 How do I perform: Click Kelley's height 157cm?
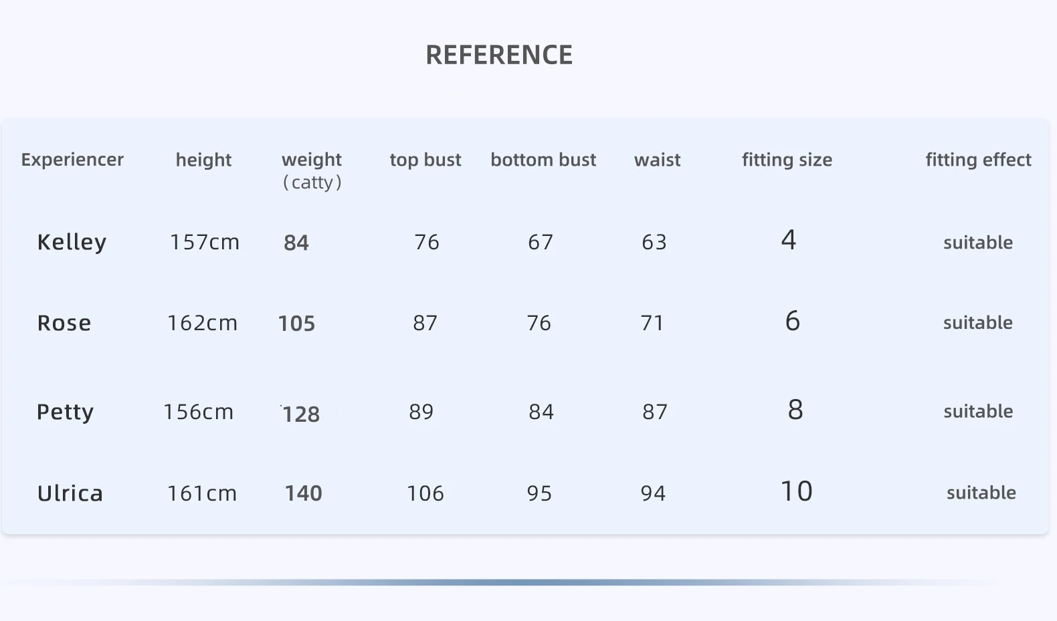[x=205, y=242]
